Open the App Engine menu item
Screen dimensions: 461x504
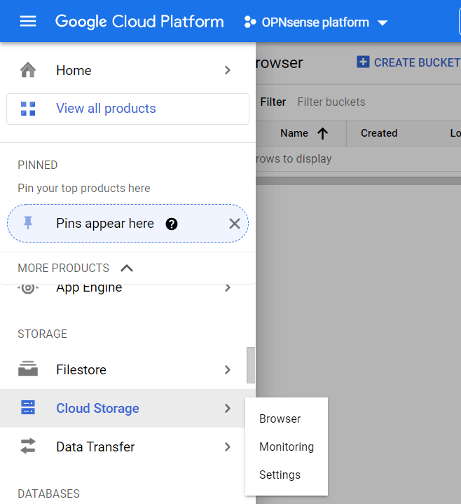128,288
